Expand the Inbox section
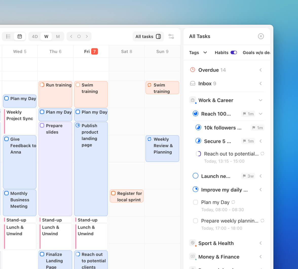Screen dimensions: 298x269 pyautogui.click(x=260, y=83)
